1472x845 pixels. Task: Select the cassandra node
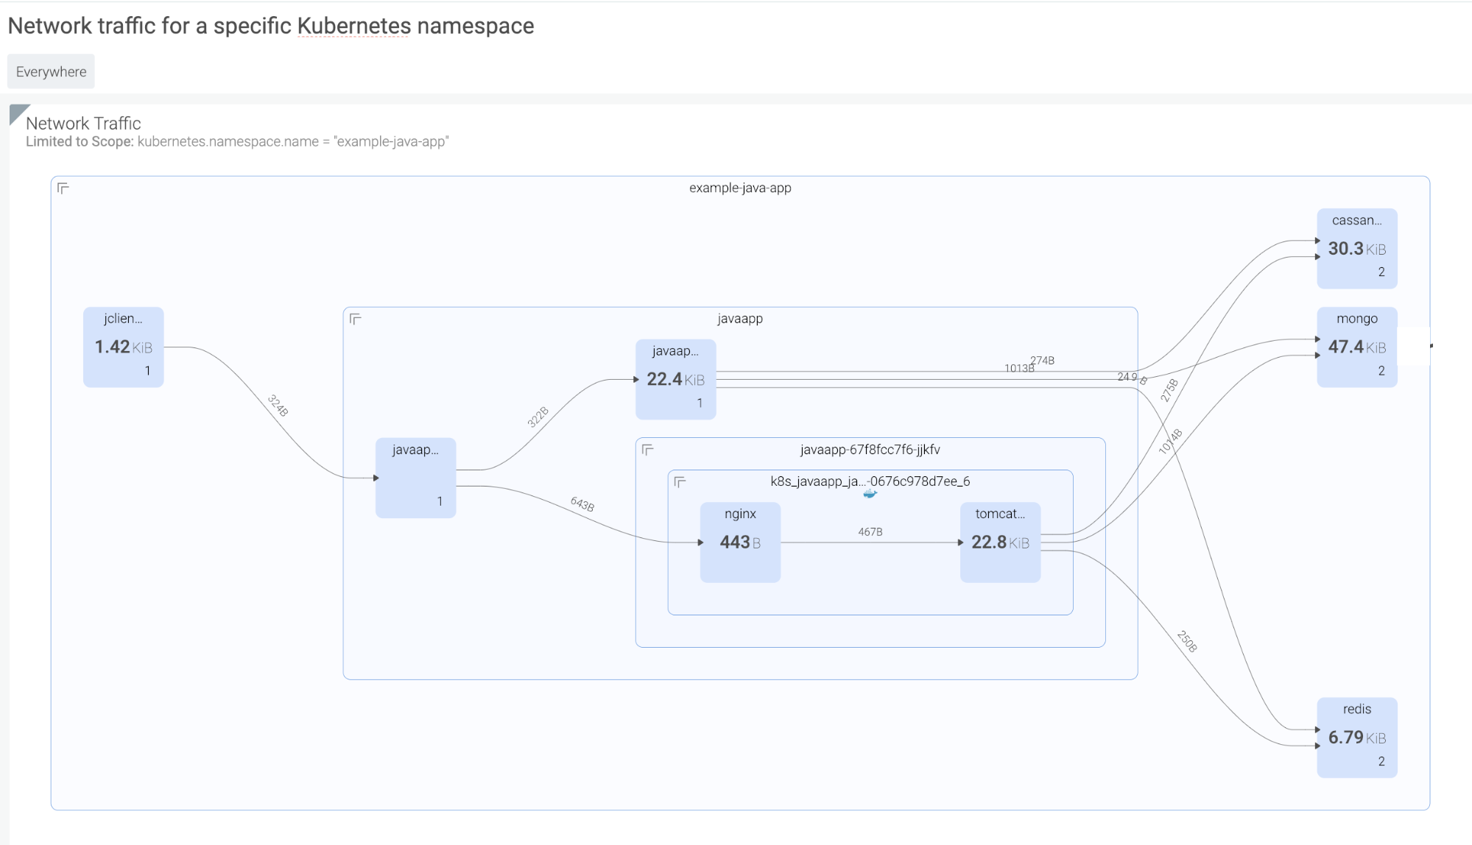coord(1356,248)
